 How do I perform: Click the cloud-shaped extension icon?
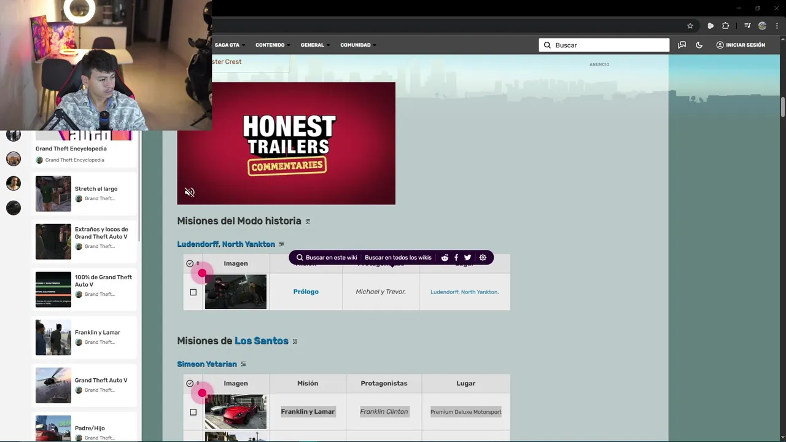(710, 26)
